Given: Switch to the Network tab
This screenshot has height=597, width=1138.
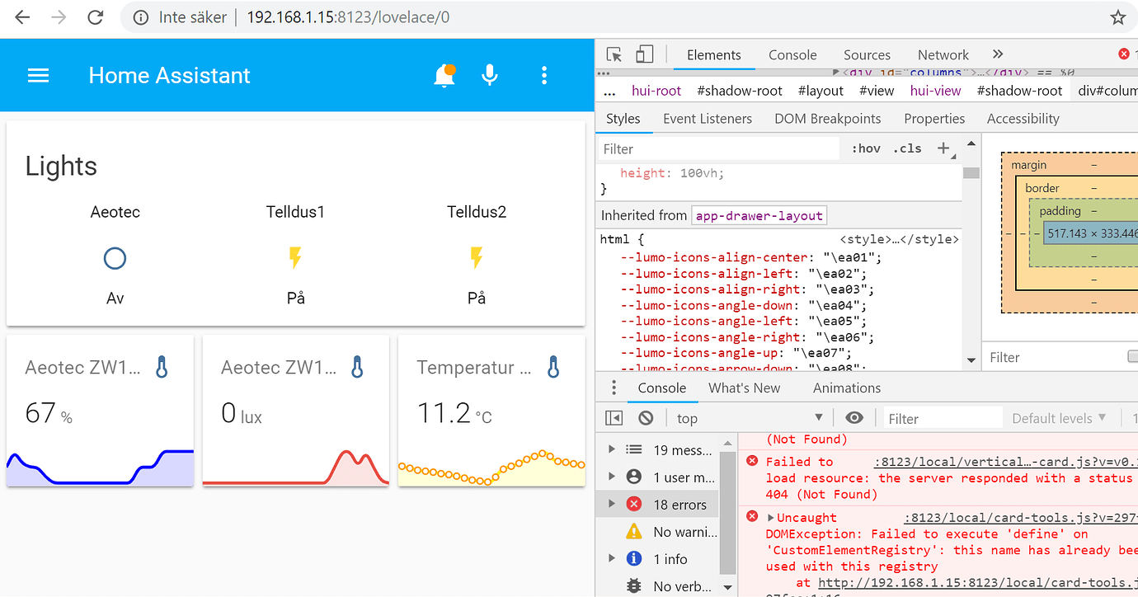Looking at the screenshot, I should [x=943, y=55].
